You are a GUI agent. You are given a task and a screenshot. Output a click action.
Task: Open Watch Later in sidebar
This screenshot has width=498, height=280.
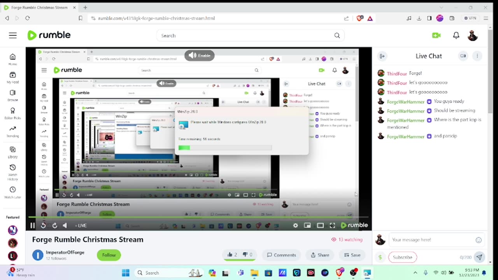(13, 192)
